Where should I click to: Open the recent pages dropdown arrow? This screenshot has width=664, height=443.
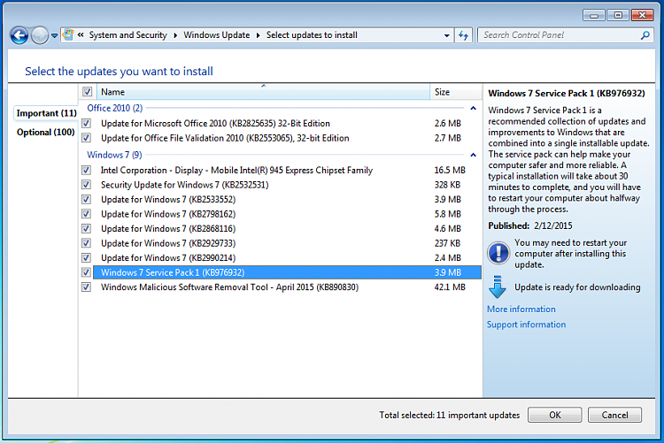pos(54,36)
